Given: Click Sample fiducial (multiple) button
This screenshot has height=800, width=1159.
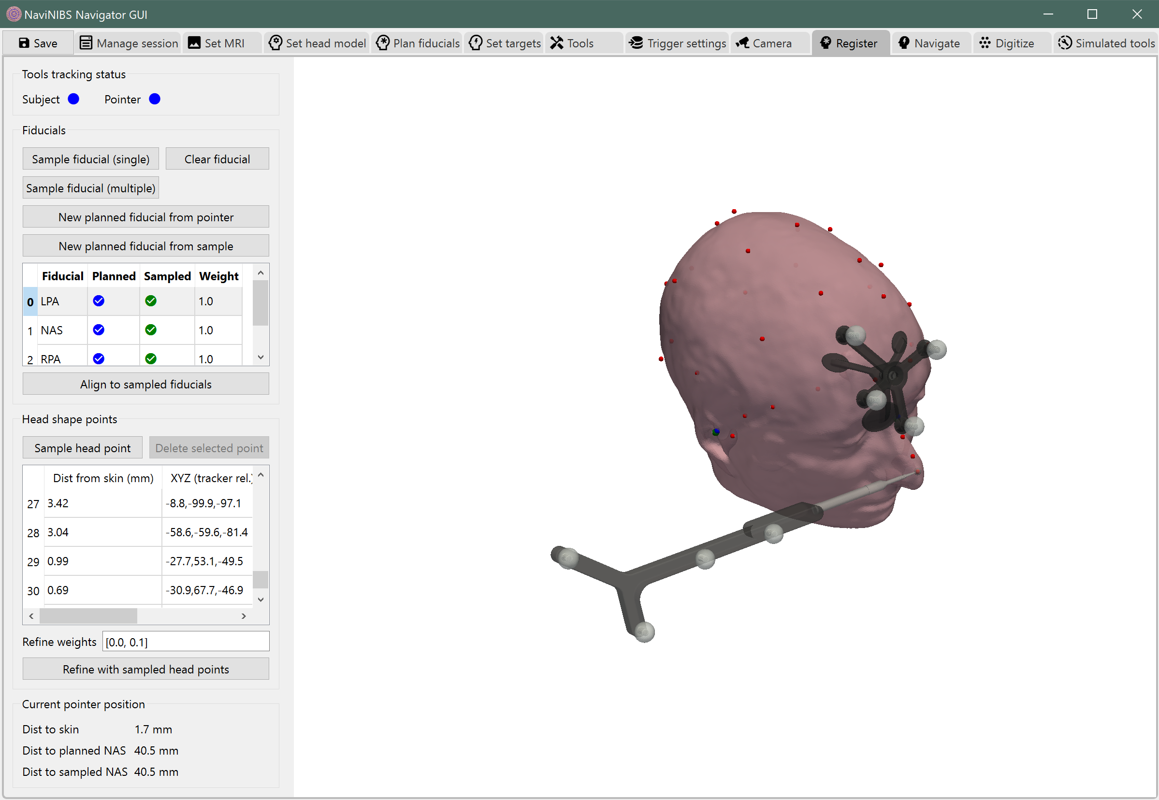Looking at the screenshot, I should click(x=91, y=188).
